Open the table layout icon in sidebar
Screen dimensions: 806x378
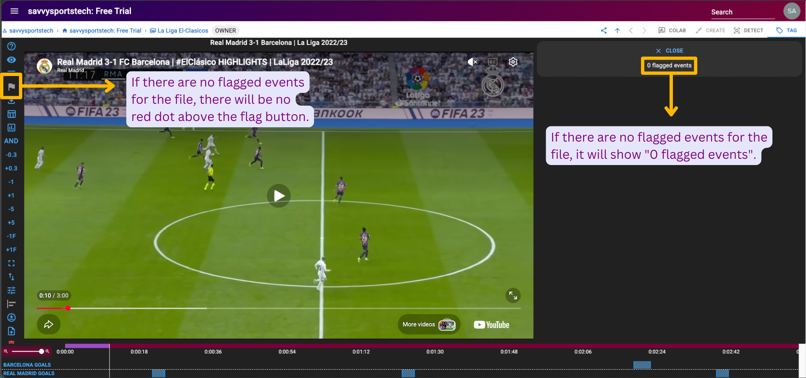click(x=11, y=114)
